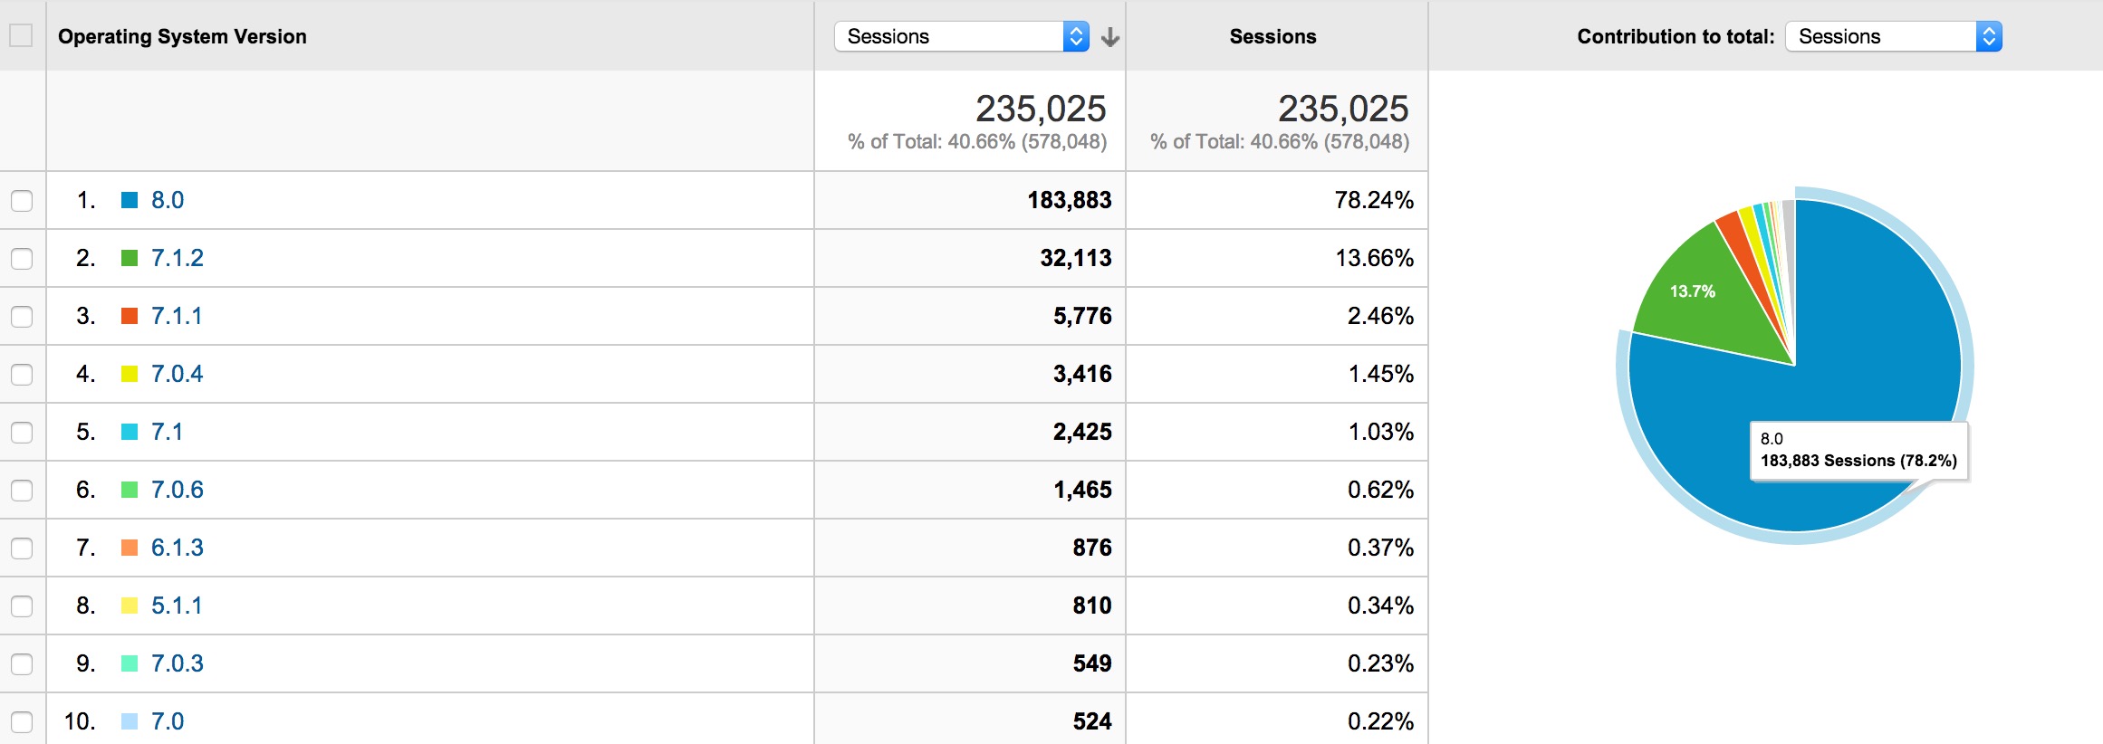
Task: Open the 5.1.1 version link
Action: point(178,606)
